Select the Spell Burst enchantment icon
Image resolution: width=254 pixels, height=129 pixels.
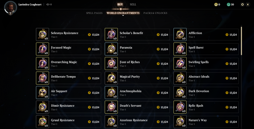(x=180, y=49)
